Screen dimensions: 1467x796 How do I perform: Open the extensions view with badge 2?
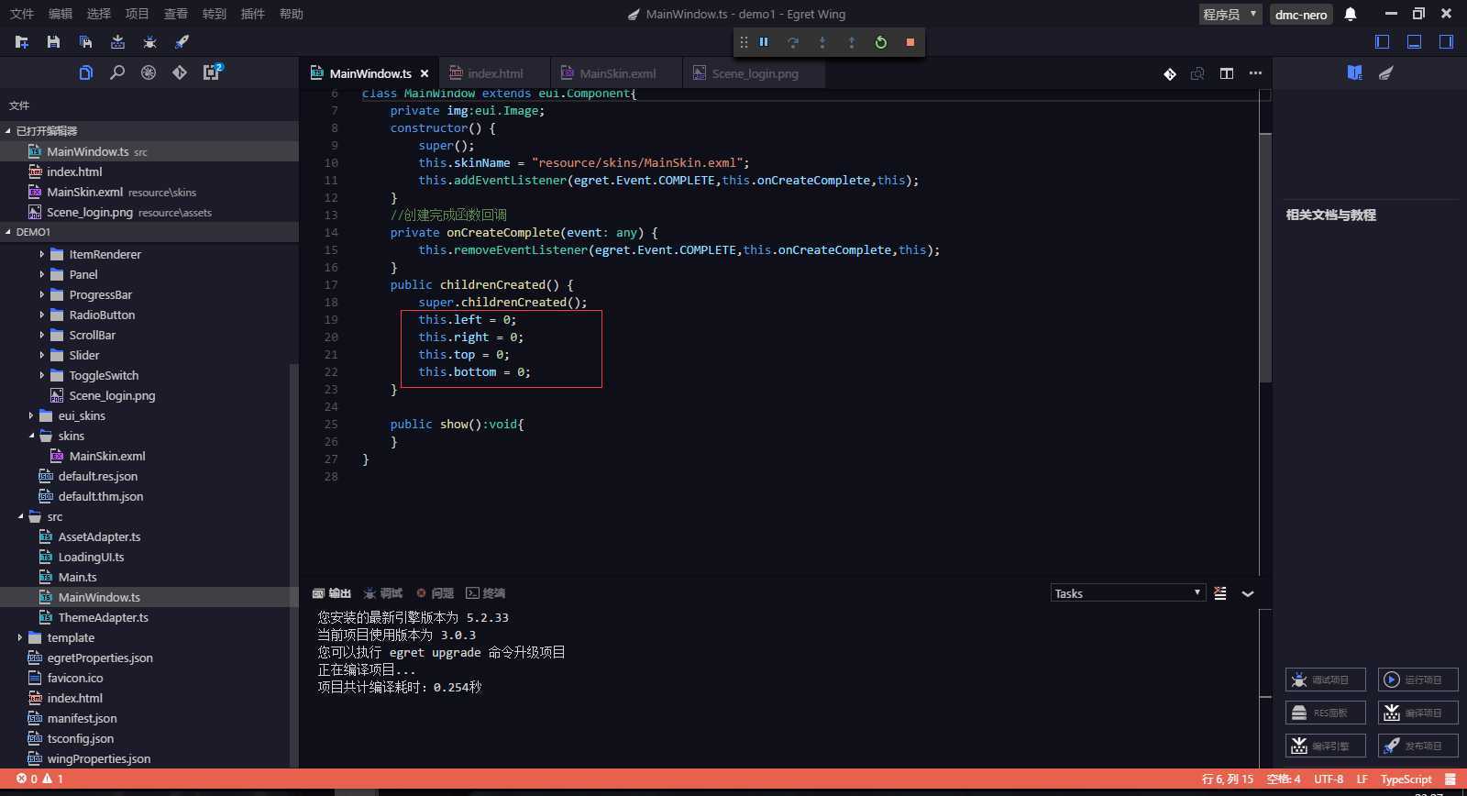(x=212, y=72)
